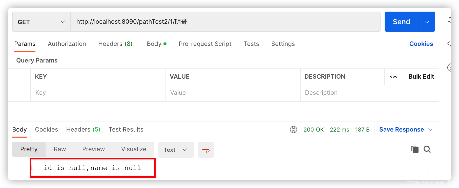Select the Pretty view
Image resolution: width=459 pixels, height=188 pixels.
click(29, 149)
